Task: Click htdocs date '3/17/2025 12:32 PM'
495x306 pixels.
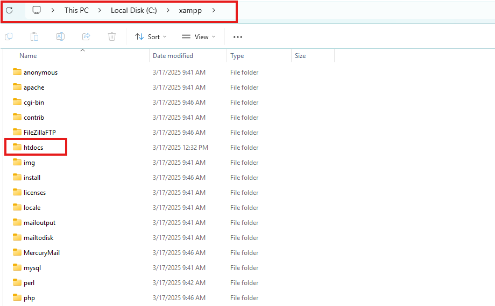Action: click(181, 148)
